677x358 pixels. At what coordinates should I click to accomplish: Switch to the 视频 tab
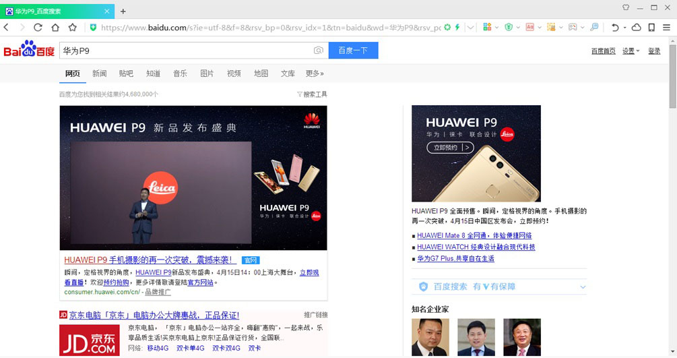pyautogui.click(x=234, y=73)
